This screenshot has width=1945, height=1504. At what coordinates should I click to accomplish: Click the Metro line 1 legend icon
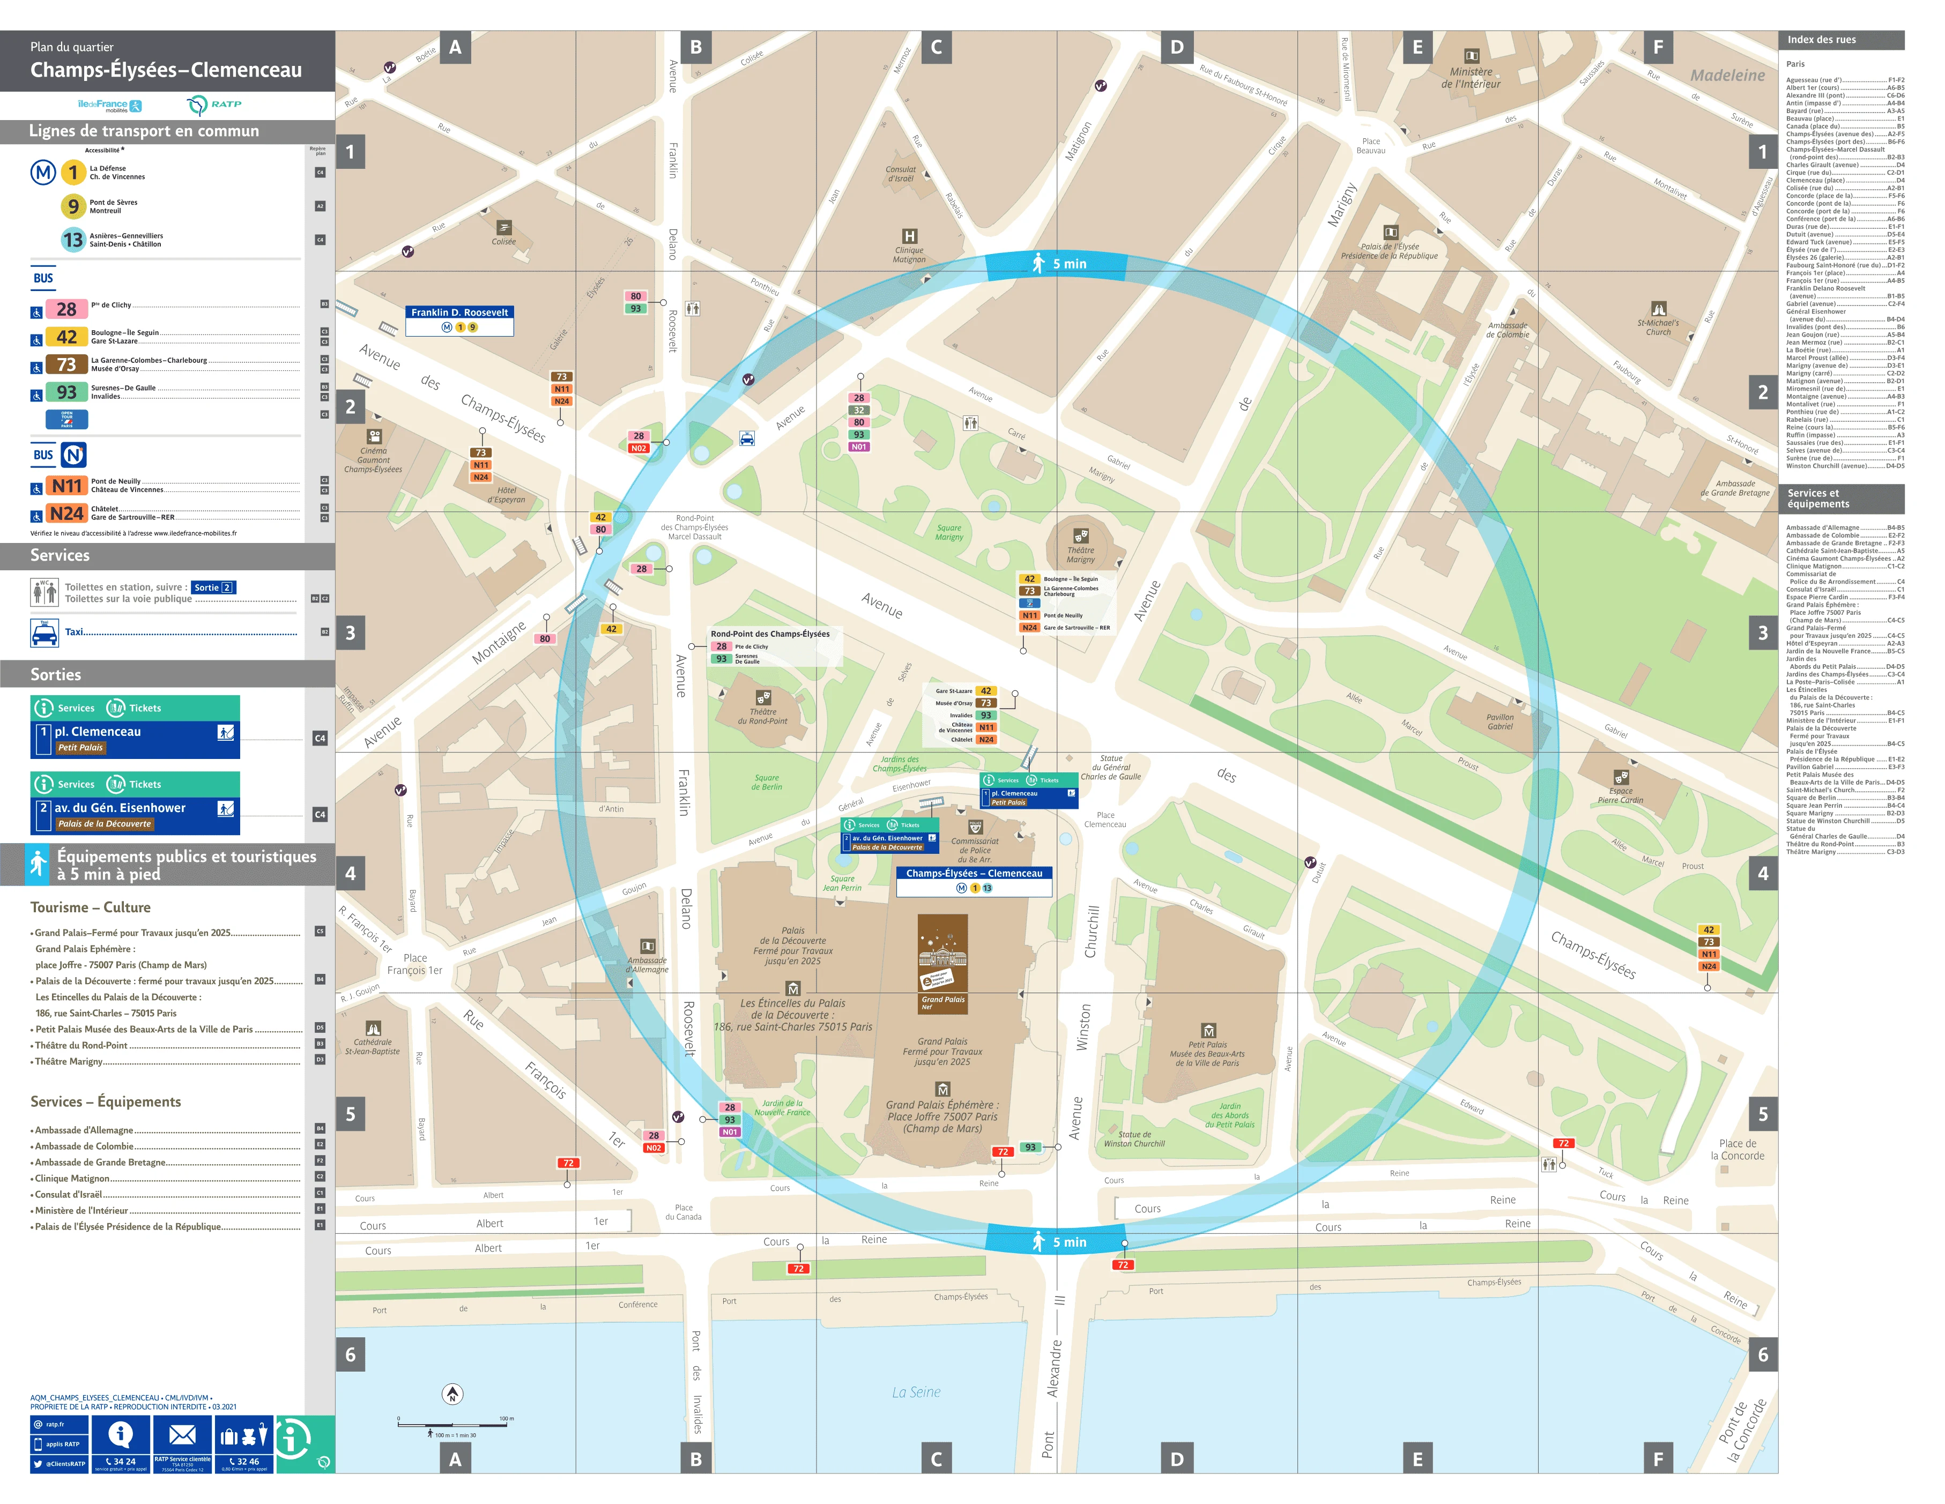tap(73, 173)
